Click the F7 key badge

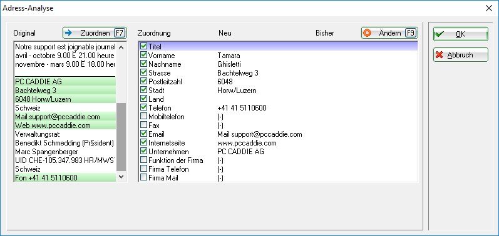click(120, 33)
